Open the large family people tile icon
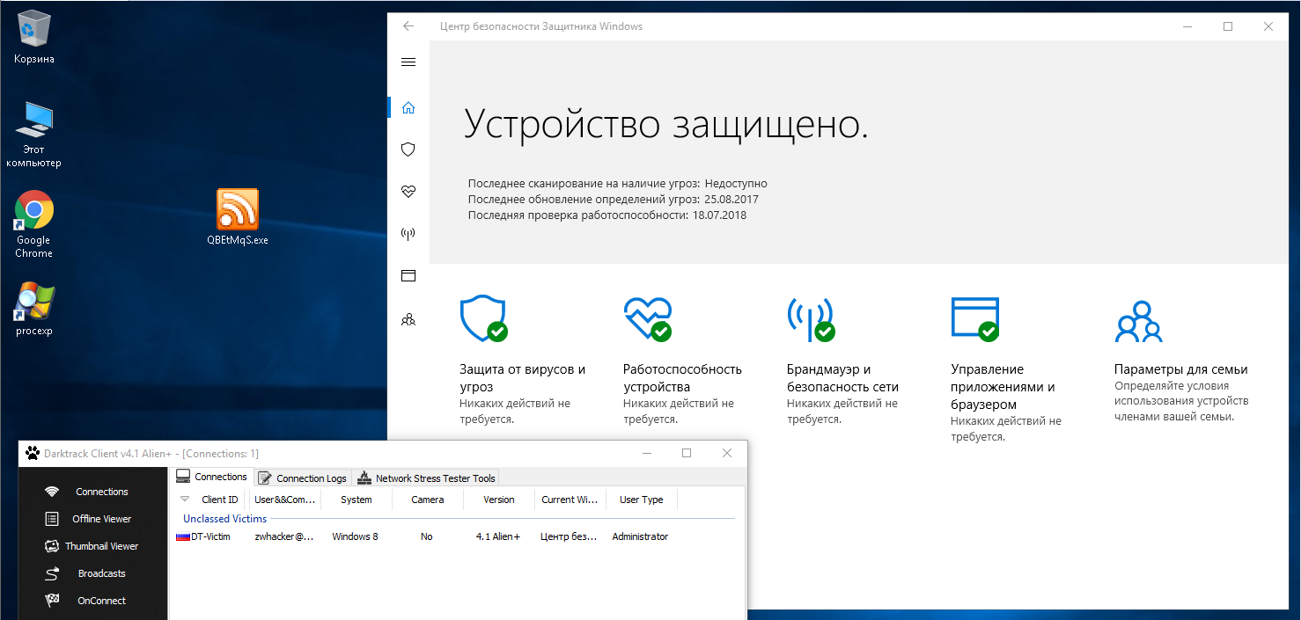 point(1138,321)
